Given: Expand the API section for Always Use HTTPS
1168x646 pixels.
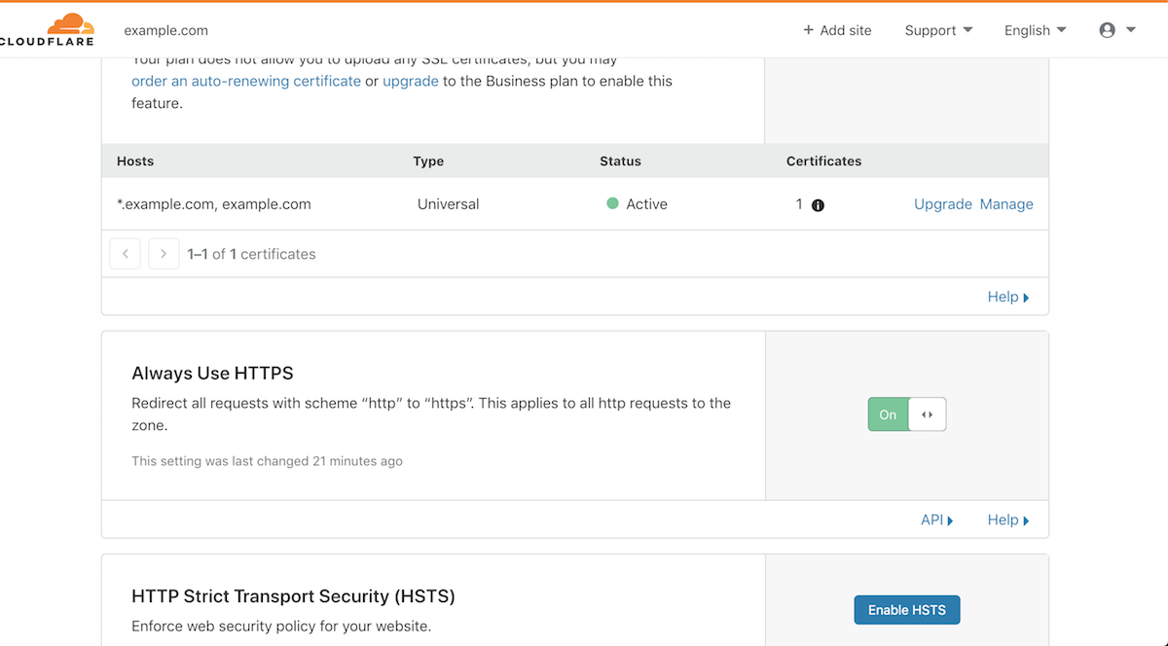Looking at the screenshot, I should pos(936,520).
